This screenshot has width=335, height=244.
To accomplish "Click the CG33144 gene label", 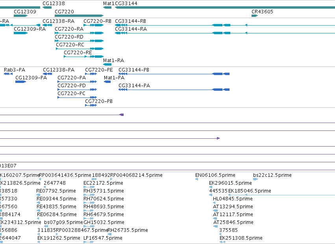I will click(x=126, y=4).
